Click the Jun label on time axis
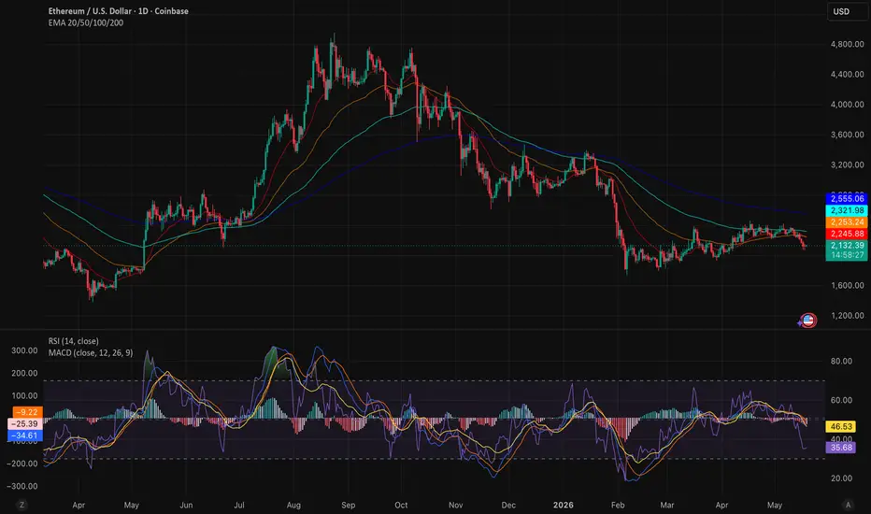This screenshot has height=514, width=871. pos(186,505)
